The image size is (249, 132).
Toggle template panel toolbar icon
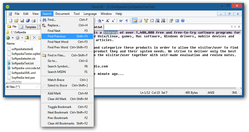pos(140,21)
